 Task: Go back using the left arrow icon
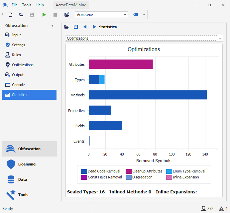pos(85,27)
